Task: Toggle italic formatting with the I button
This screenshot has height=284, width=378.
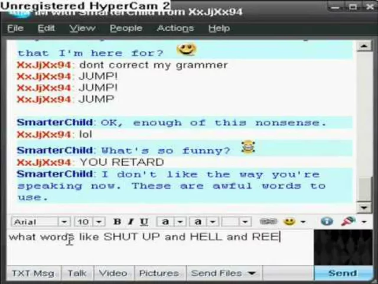Action: tap(131, 221)
